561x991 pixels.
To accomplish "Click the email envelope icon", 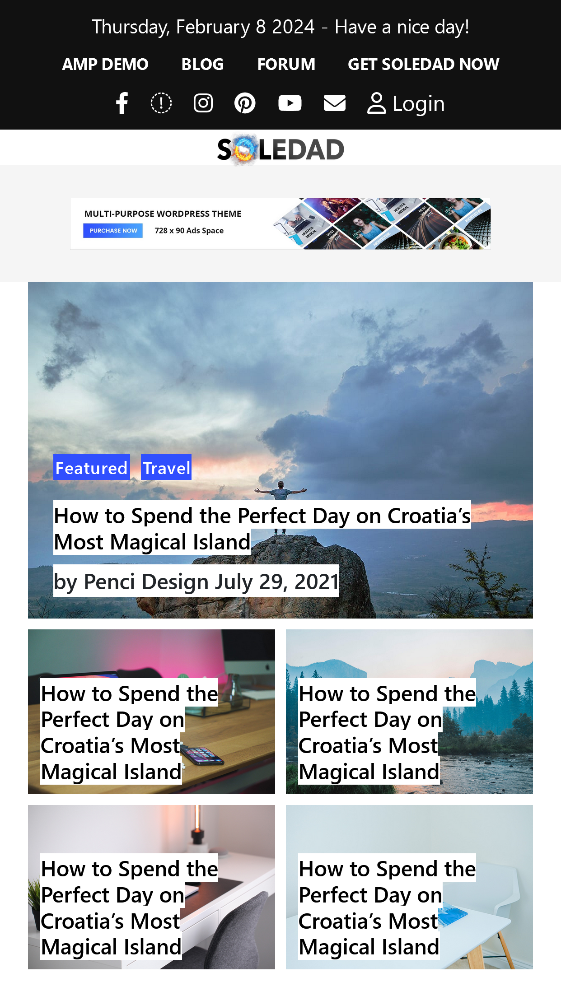I will [x=335, y=103].
